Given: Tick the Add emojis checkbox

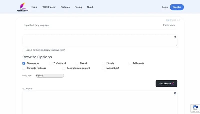Looking at the screenshot, I should (x=130, y=63).
